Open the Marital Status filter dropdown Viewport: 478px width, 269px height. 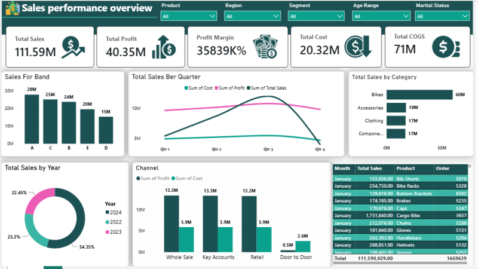[x=442, y=16]
